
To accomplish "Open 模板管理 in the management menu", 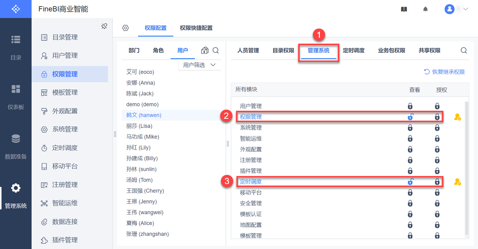I will click(70, 92).
